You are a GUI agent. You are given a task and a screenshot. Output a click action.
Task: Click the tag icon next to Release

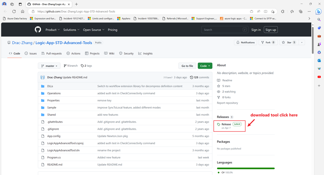coord(219,124)
